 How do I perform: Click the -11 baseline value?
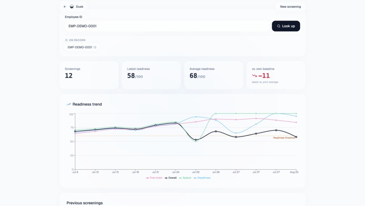(x=264, y=76)
